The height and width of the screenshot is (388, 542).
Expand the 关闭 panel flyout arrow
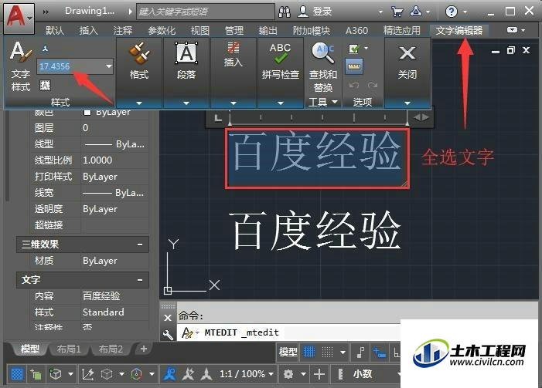[407, 103]
